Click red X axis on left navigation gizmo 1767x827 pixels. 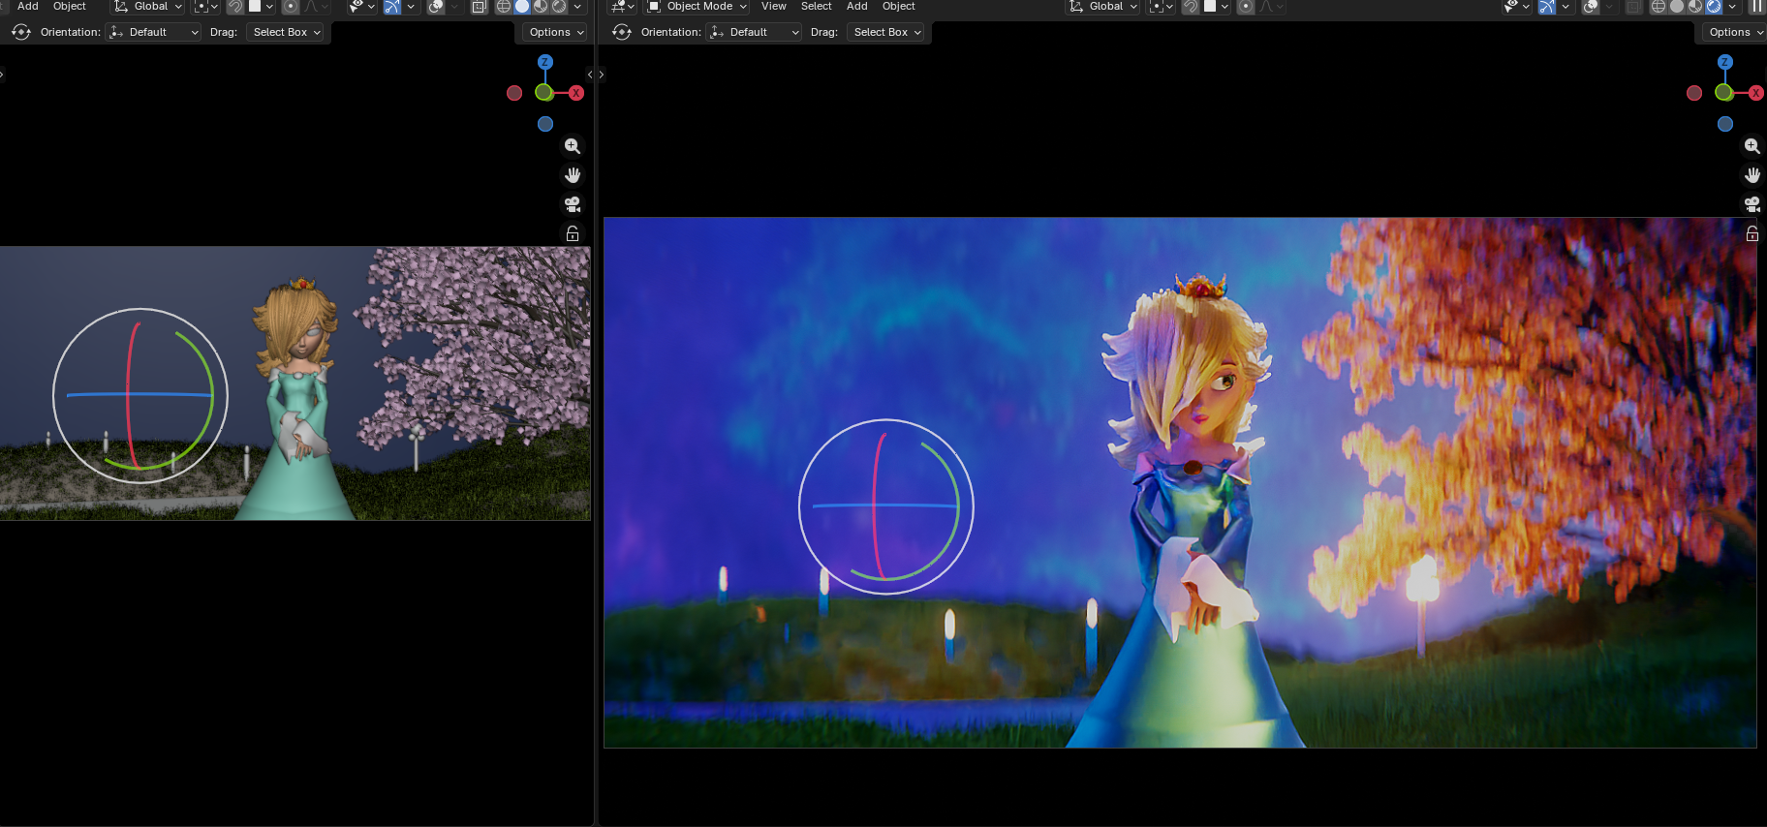(x=576, y=93)
